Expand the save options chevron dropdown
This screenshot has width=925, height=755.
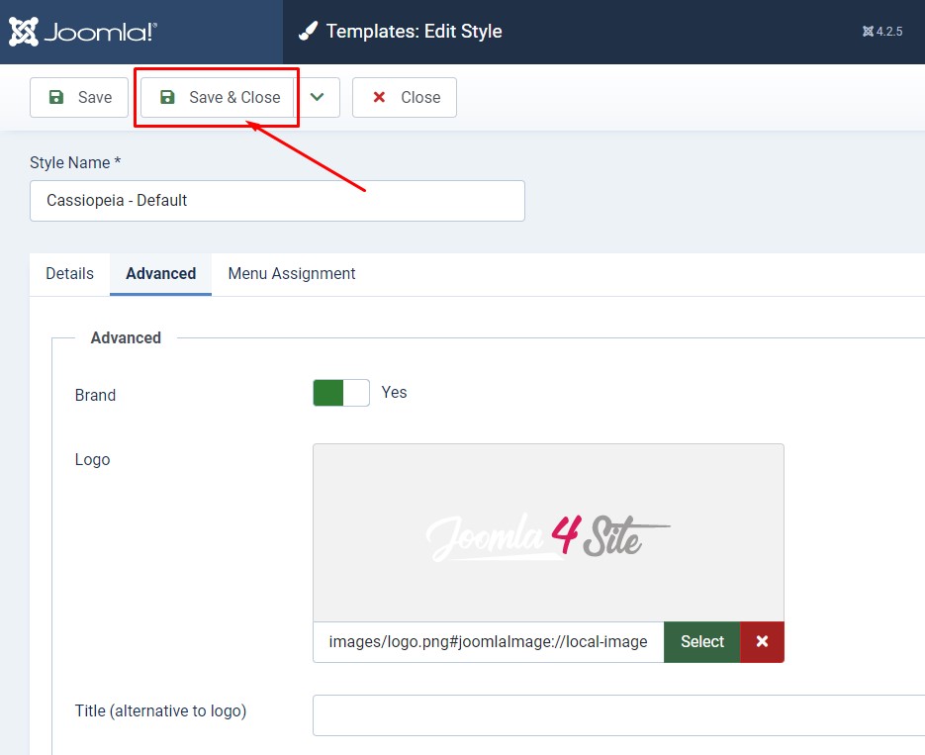[x=318, y=97]
